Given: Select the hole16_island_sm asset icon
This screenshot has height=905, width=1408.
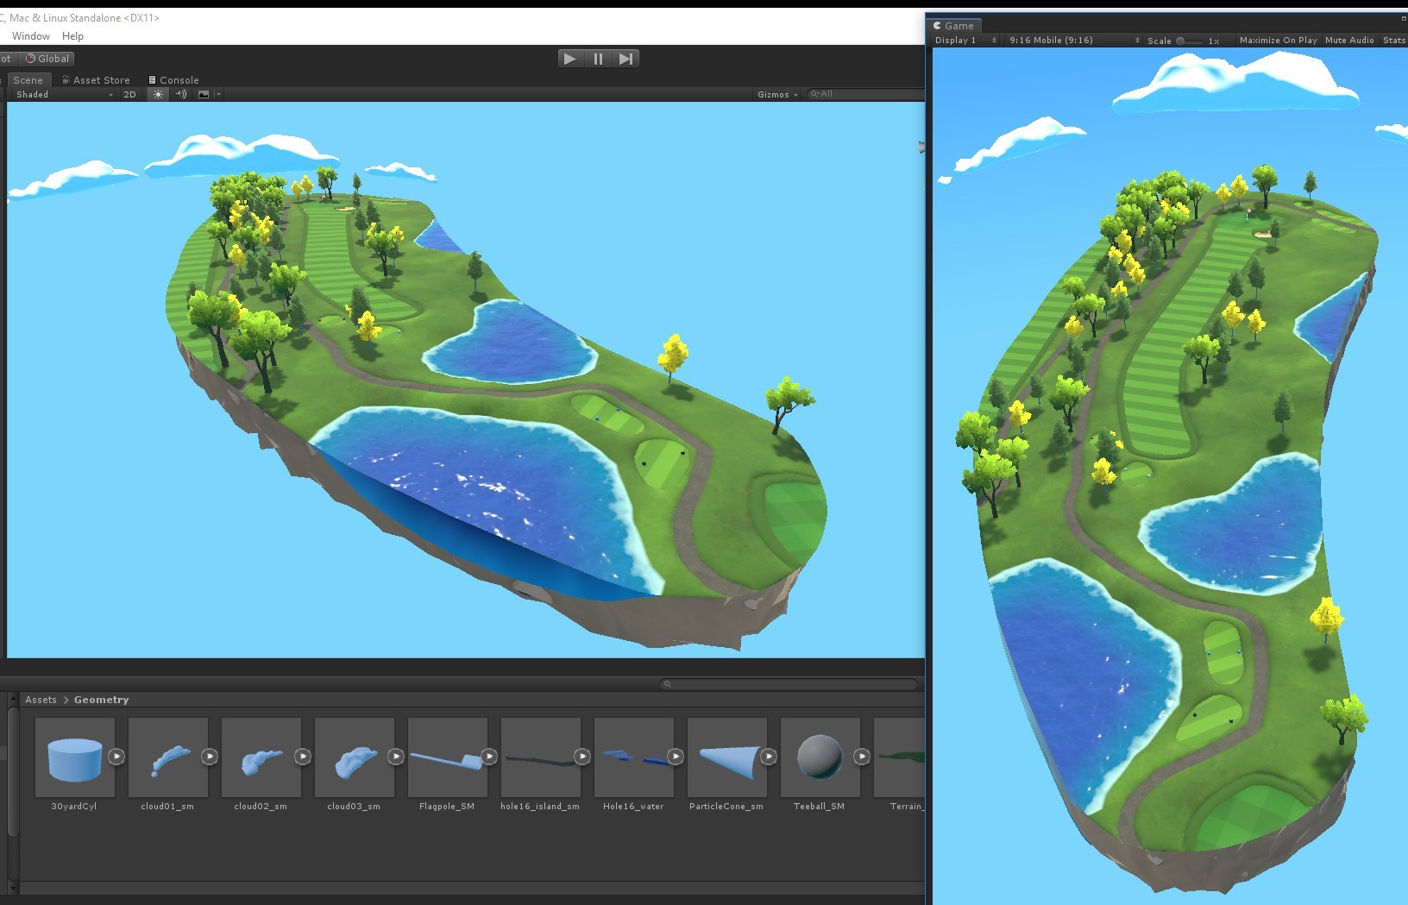Looking at the screenshot, I should click(541, 757).
